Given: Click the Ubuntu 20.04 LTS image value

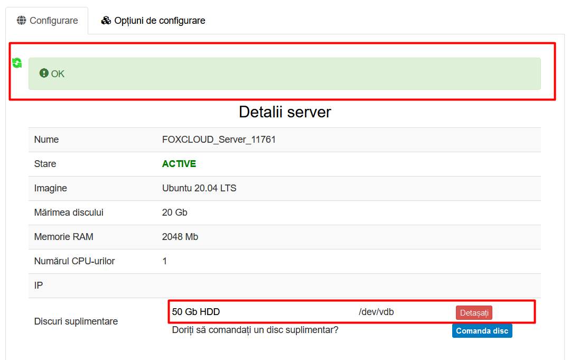Looking at the screenshot, I should [x=199, y=188].
